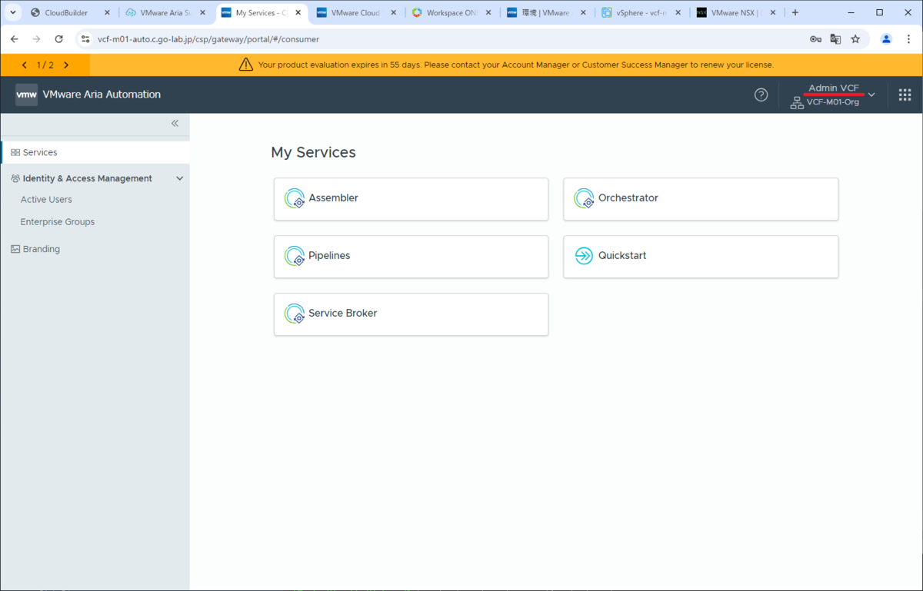Bookmark this page with star
The width and height of the screenshot is (923, 591).
click(855, 39)
